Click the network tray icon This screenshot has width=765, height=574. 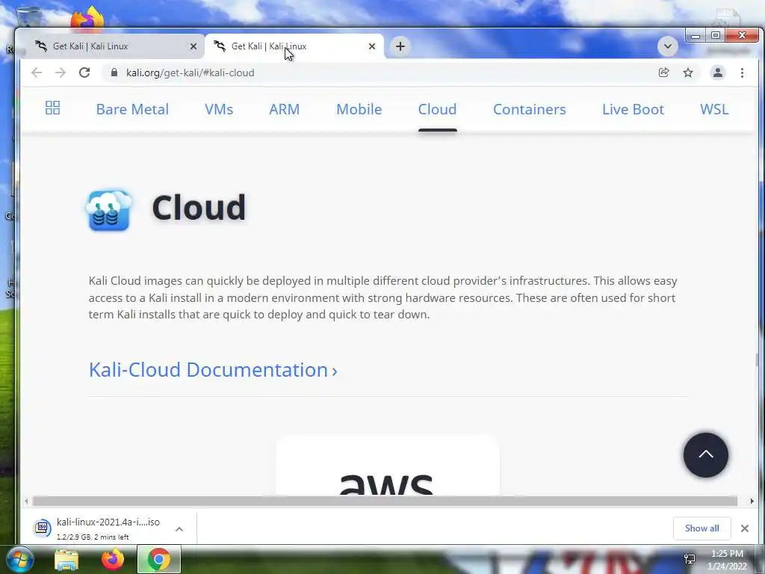tap(690, 559)
